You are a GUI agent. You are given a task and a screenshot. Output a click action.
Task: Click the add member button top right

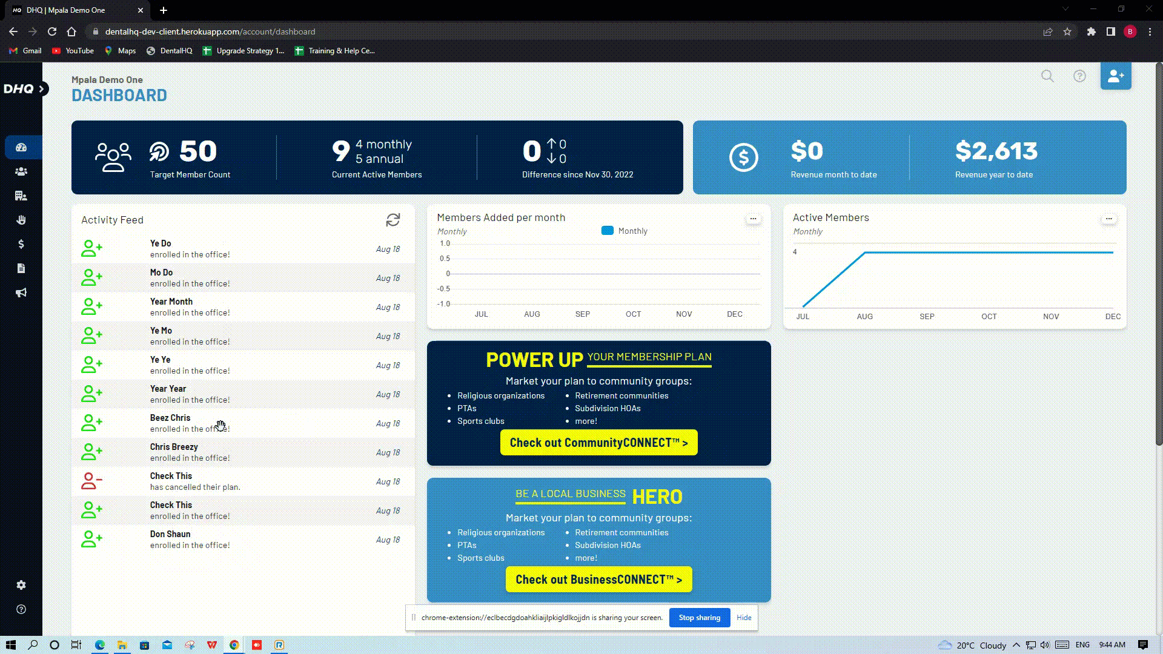click(1115, 76)
